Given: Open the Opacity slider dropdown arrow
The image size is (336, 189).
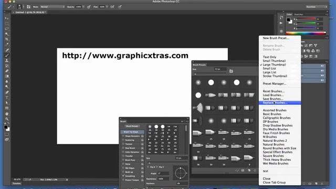Looking at the screenshot, I should pos(83,7).
